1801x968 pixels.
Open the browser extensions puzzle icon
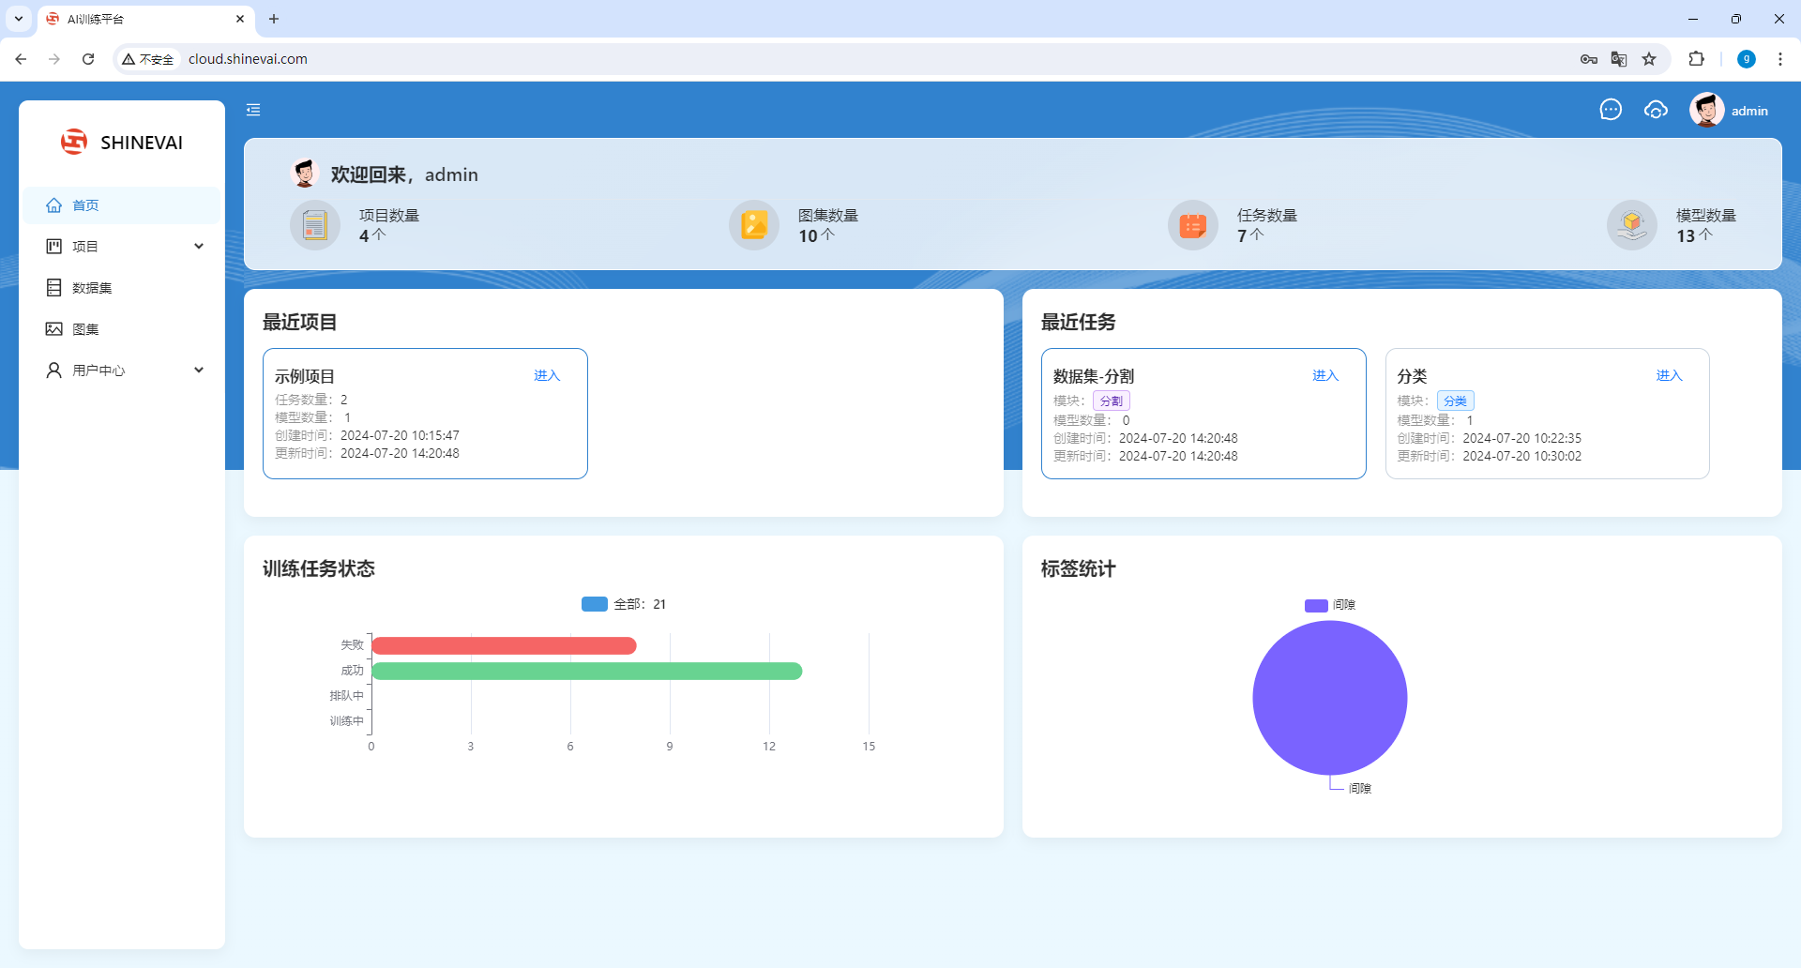1696,59
